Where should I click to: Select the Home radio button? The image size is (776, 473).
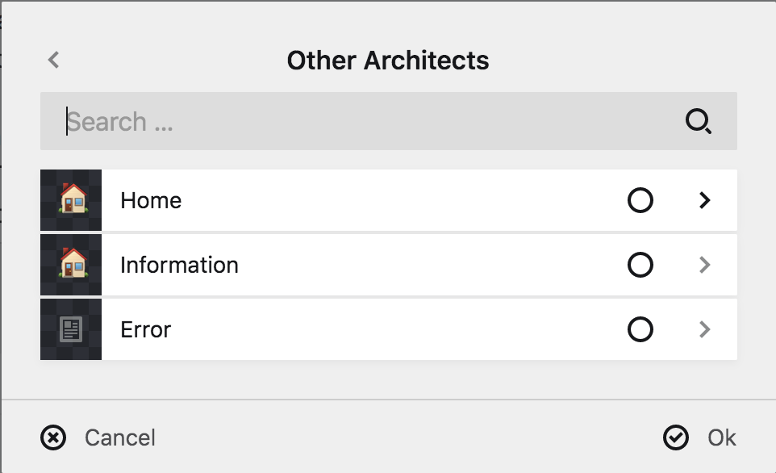pos(640,200)
